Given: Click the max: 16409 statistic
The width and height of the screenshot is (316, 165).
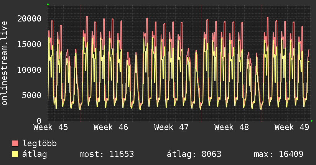Looking at the screenshot, I should (x=278, y=154).
